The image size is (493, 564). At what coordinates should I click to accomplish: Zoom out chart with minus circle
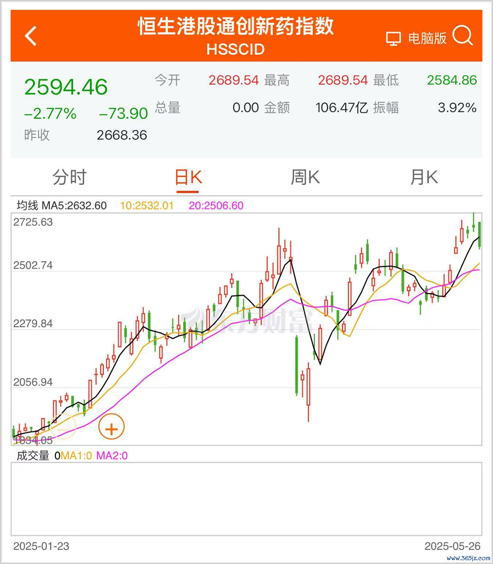tap(63, 427)
